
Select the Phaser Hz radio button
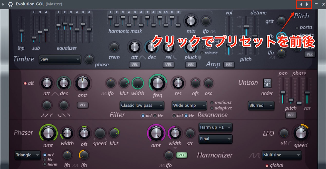pos(45,160)
